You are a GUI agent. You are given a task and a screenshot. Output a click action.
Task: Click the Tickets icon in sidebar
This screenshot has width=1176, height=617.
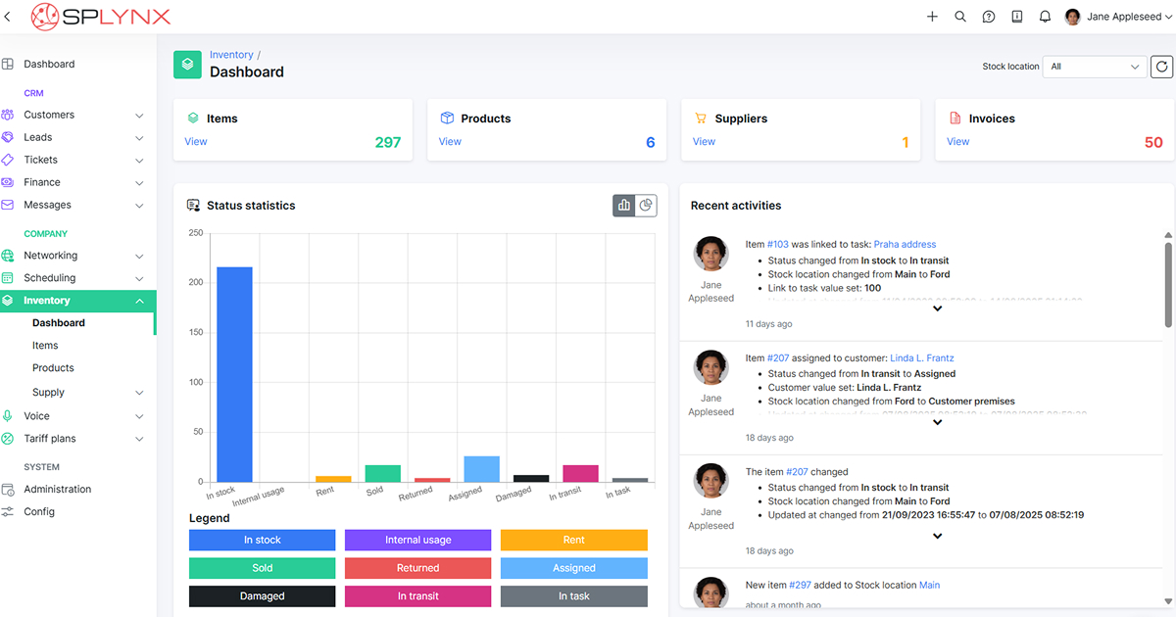point(8,160)
